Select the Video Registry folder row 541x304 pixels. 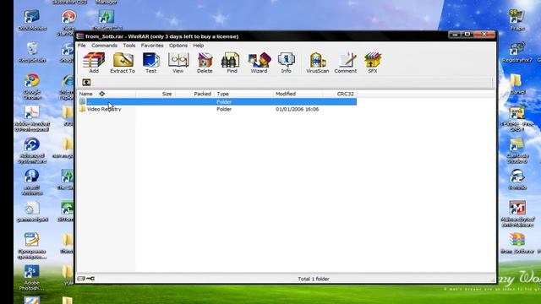(x=217, y=109)
